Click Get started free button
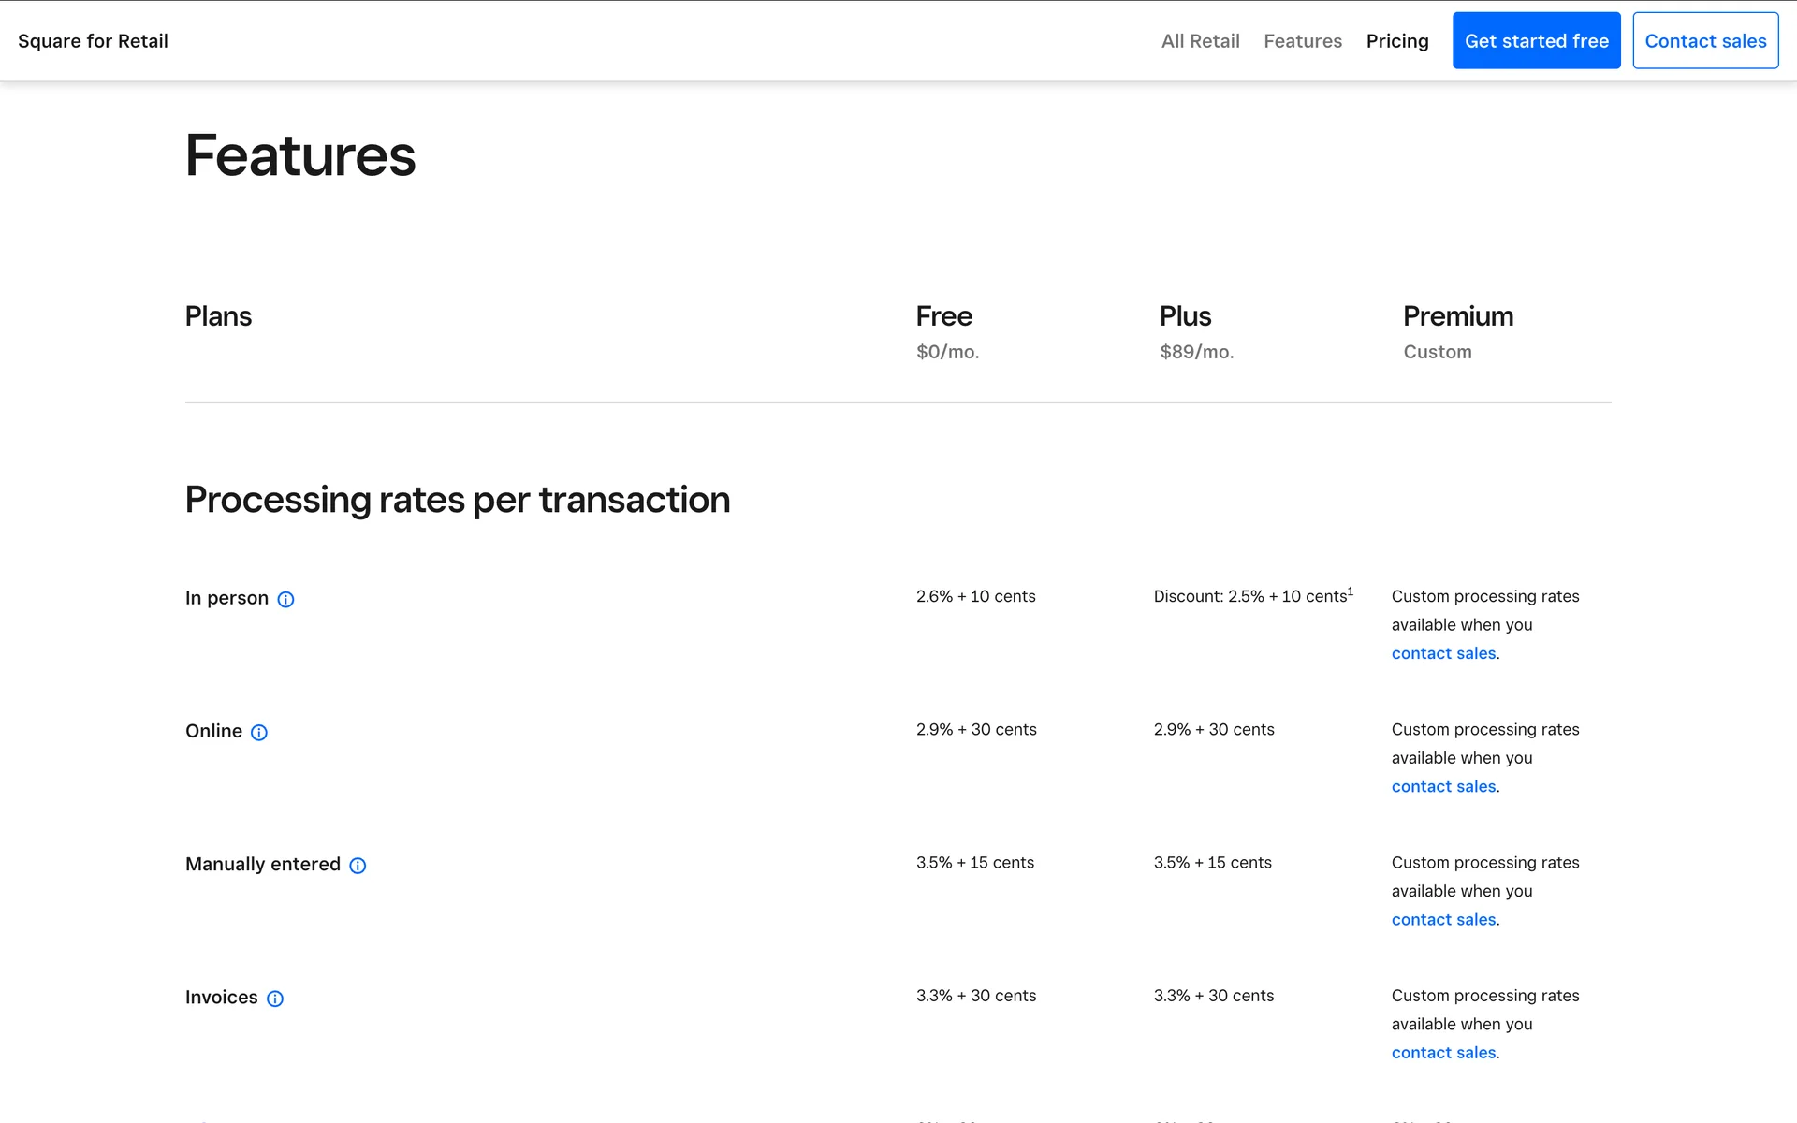Viewport: 1797px width, 1123px height. 1536,40
